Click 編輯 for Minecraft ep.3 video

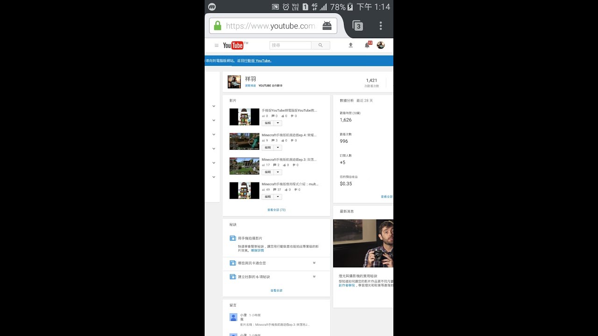point(268,172)
